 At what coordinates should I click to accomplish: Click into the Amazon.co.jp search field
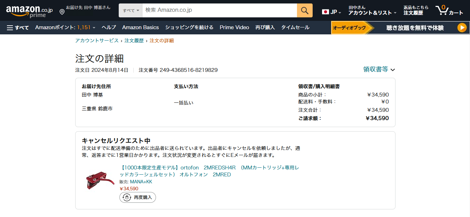(x=219, y=10)
